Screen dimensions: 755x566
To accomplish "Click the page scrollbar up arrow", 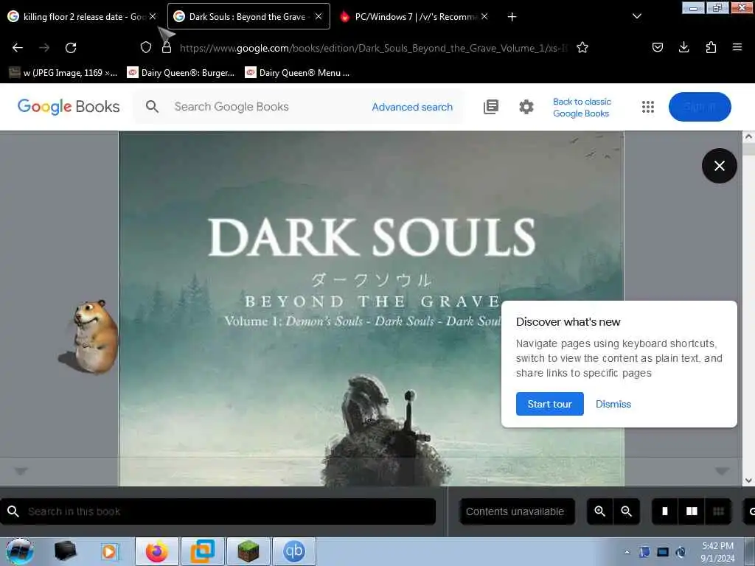I will tap(748, 136).
